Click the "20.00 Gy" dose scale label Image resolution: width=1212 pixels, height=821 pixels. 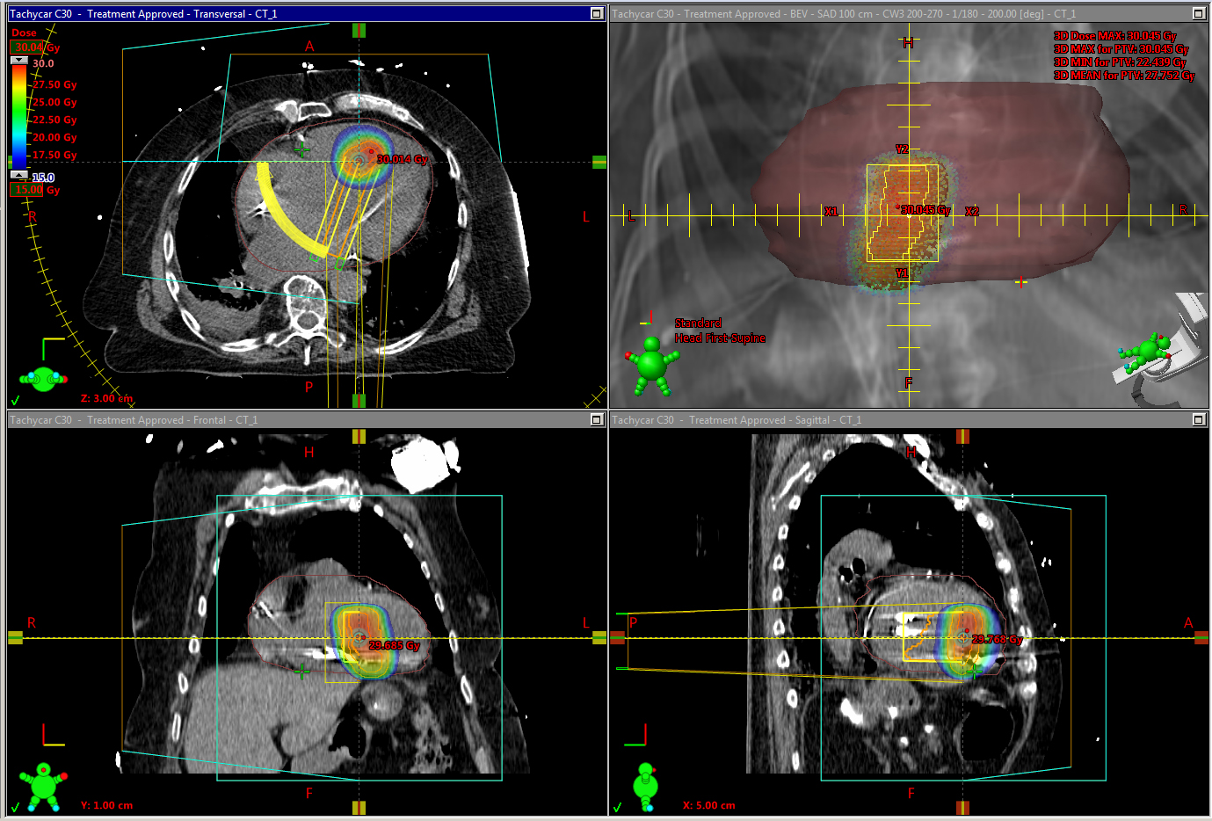click(54, 137)
